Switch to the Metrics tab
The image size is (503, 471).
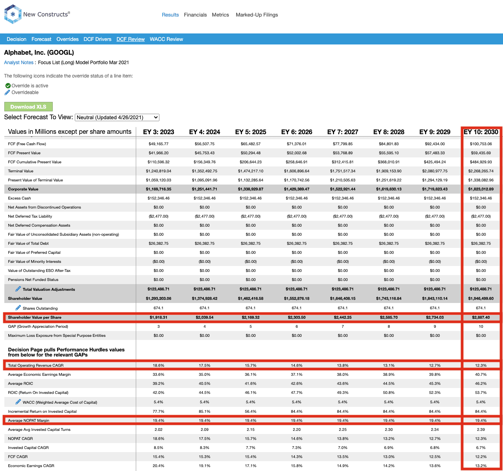click(220, 15)
